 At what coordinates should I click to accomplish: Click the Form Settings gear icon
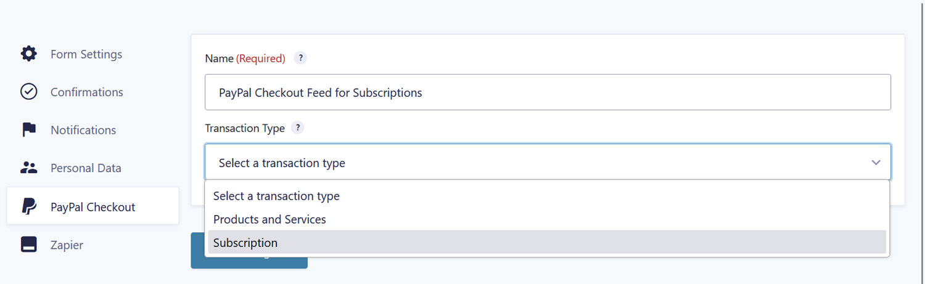[29, 54]
